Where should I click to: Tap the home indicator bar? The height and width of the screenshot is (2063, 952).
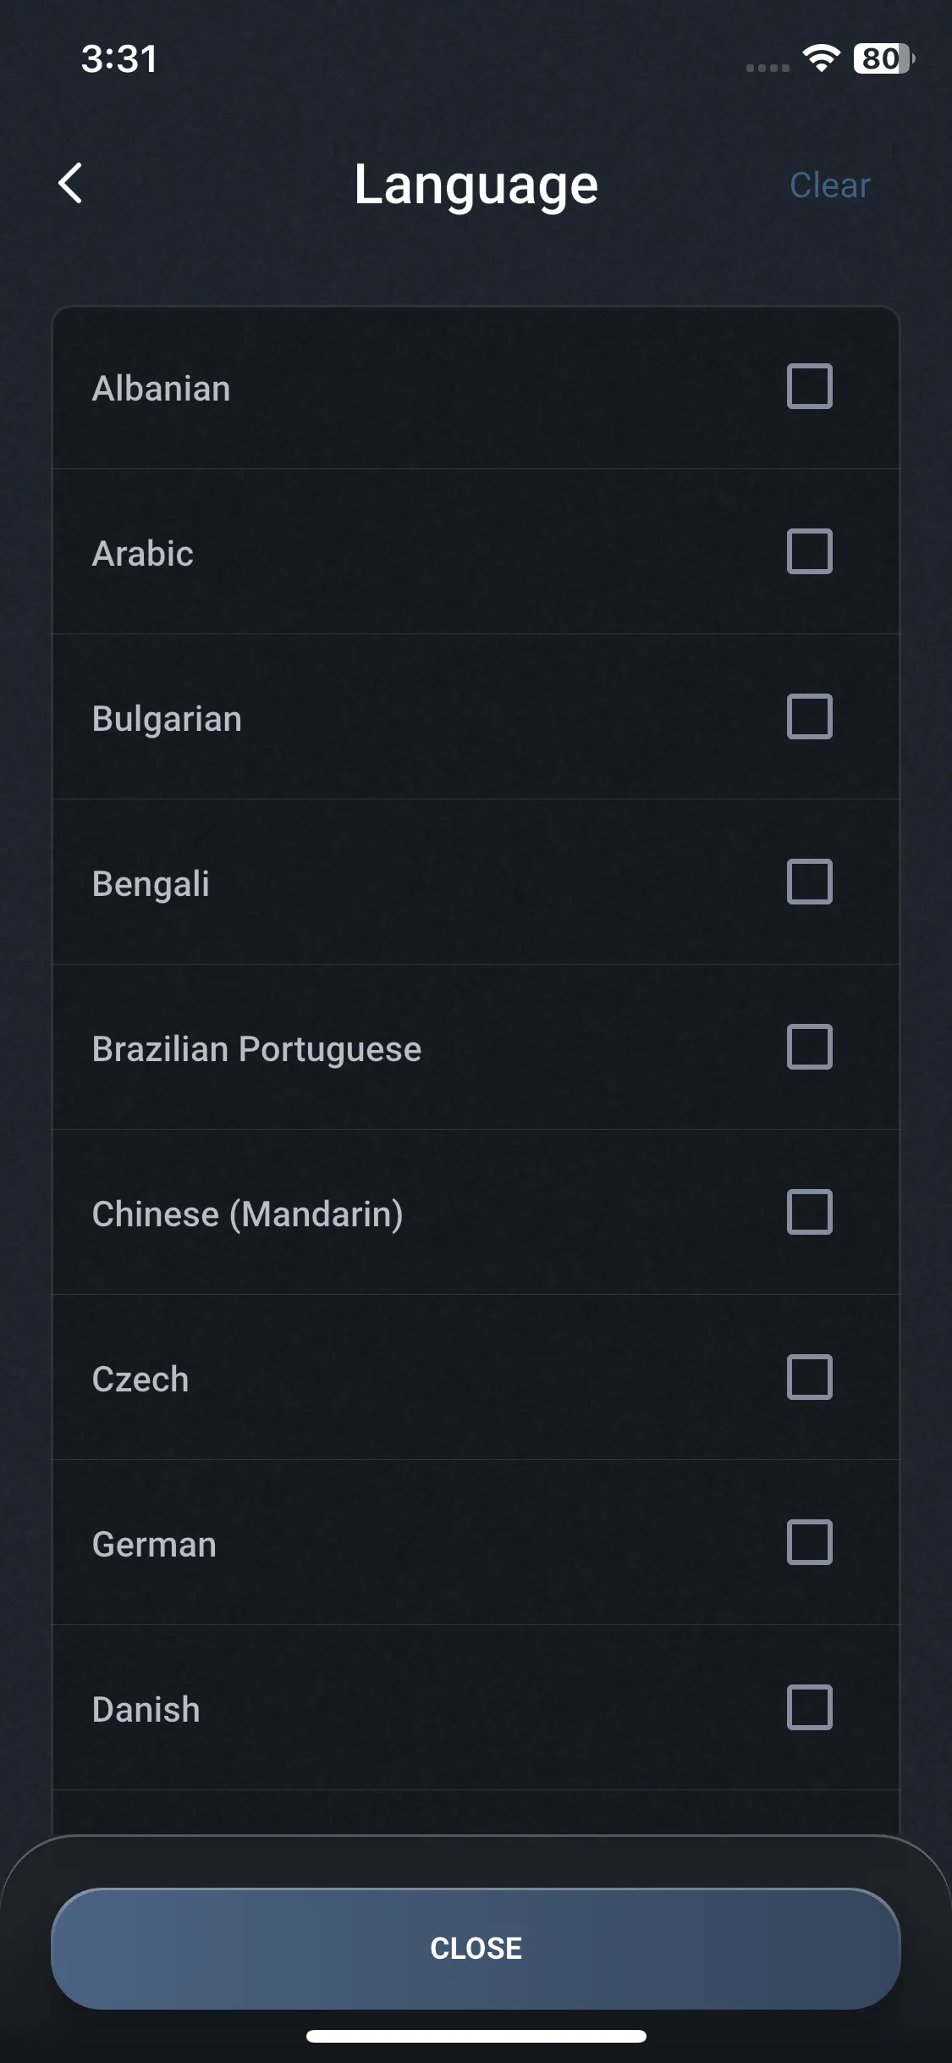coord(476,2036)
